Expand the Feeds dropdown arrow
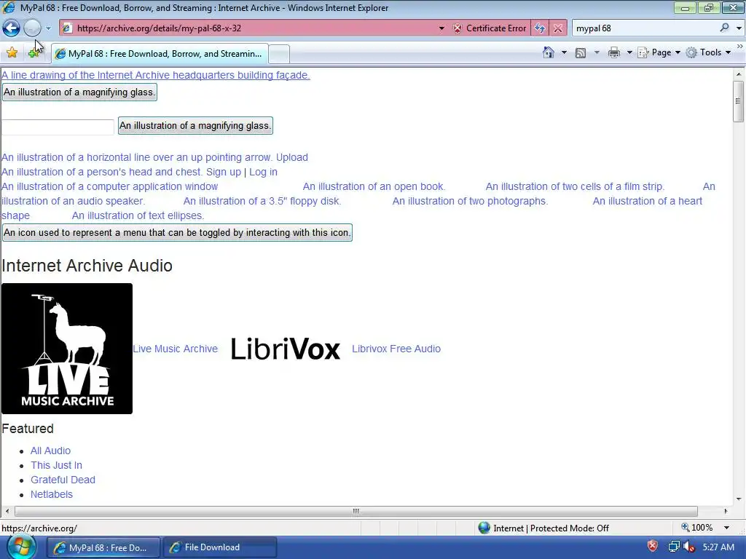 (x=597, y=52)
